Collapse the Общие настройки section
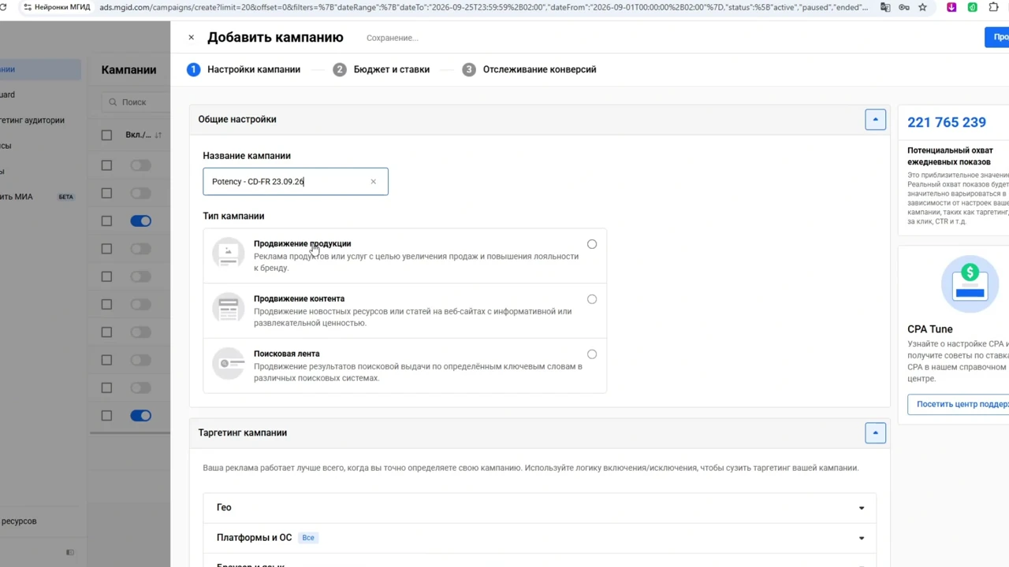Image resolution: width=1009 pixels, height=567 pixels. (x=875, y=120)
